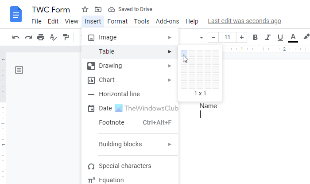Viewport: 310px width, 184px height.
Task: Click the Print icon in toolbar
Action: [x=41, y=37]
